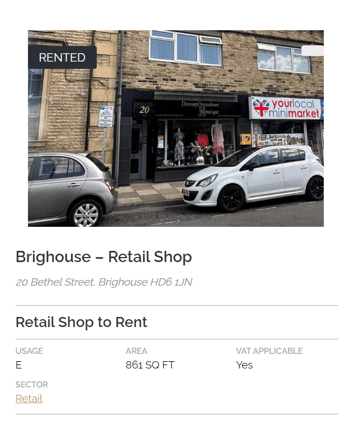
Task: Click the SECTOR label
Action: [32, 385]
